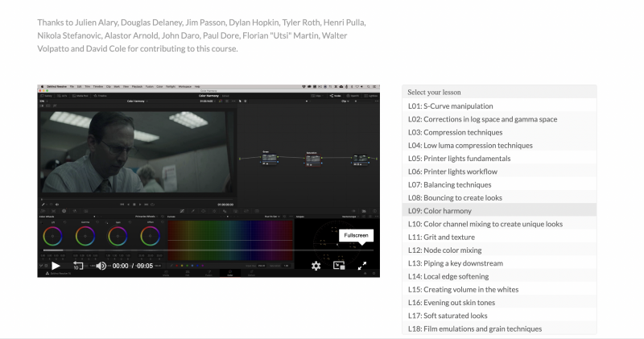Click the 00:00 / 09:05 time display
The width and height of the screenshot is (644, 339).
133,266
